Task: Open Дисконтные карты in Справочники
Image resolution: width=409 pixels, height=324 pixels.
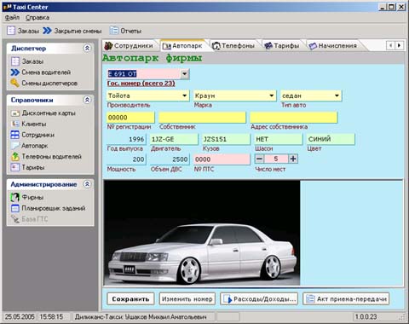Action: coord(43,113)
